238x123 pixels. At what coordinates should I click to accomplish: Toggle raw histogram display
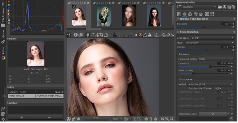point(9,17)
